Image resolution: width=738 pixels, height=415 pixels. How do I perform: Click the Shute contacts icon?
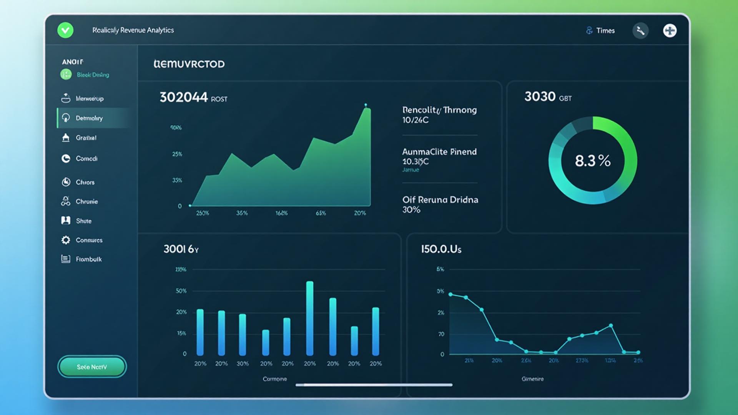65,220
